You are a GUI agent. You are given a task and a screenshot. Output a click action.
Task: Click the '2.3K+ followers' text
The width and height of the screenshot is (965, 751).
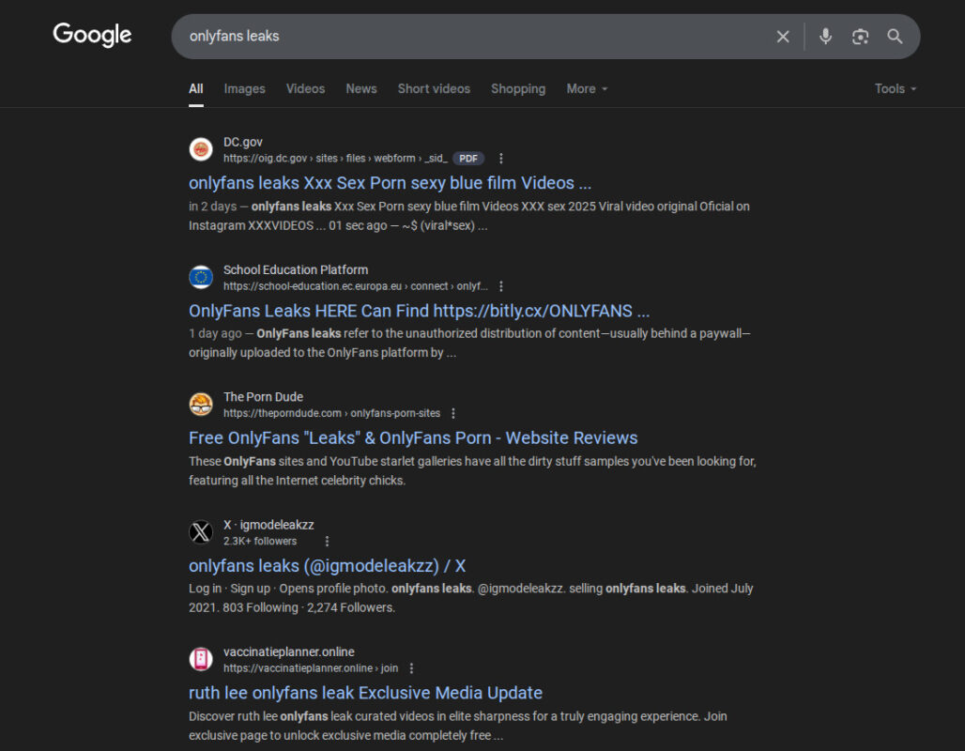coord(260,541)
